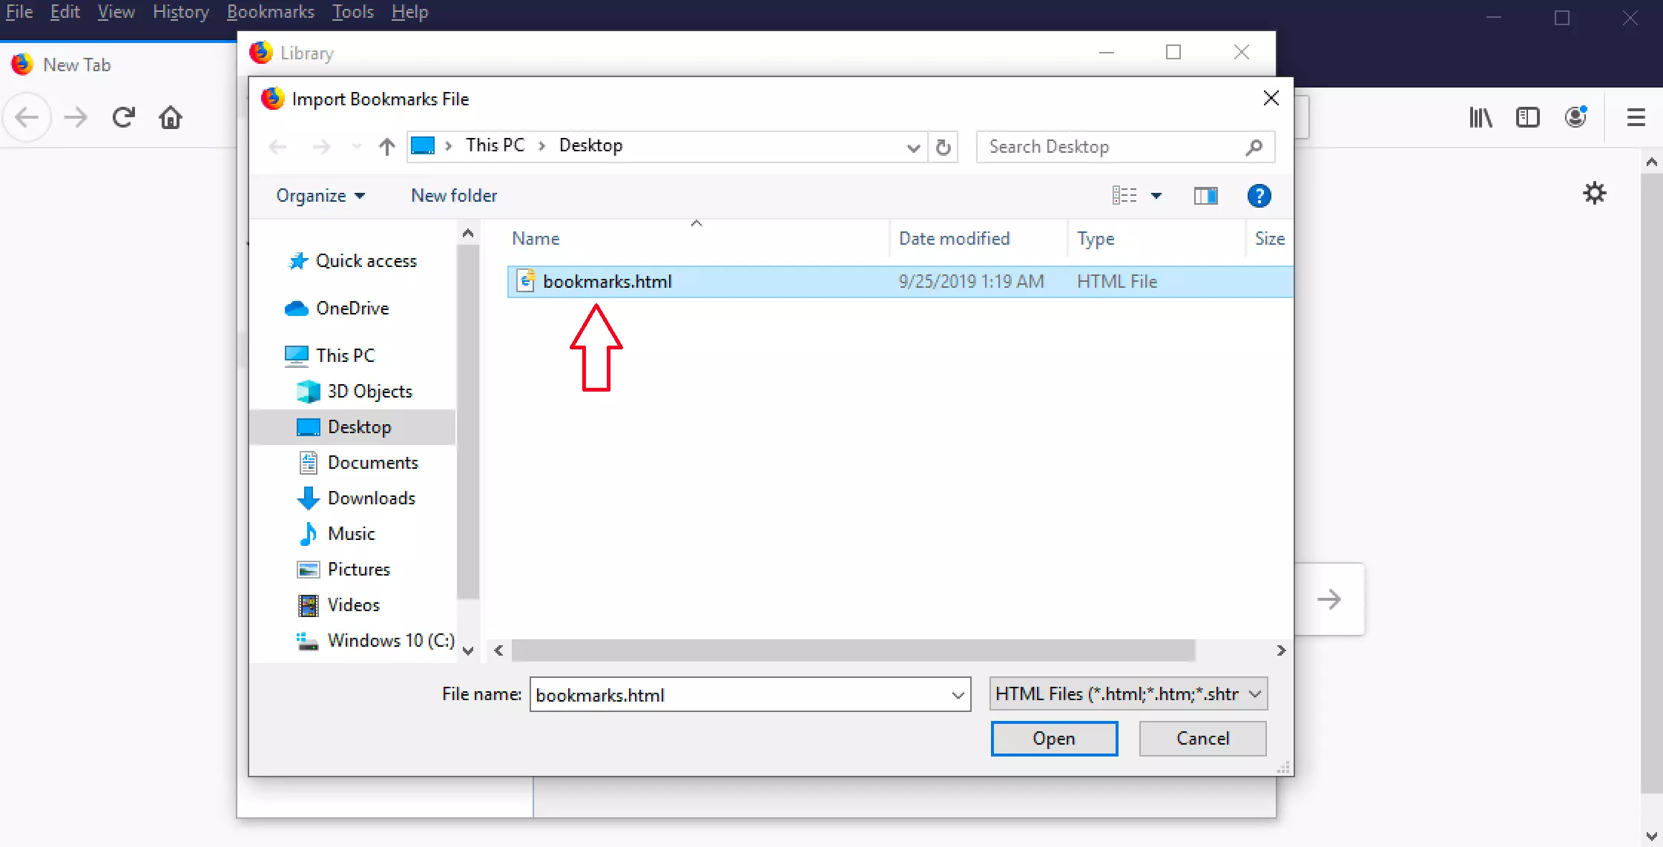Click the Tools menu bar item
Viewport: 1663px width, 847px height.
pyautogui.click(x=352, y=12)
